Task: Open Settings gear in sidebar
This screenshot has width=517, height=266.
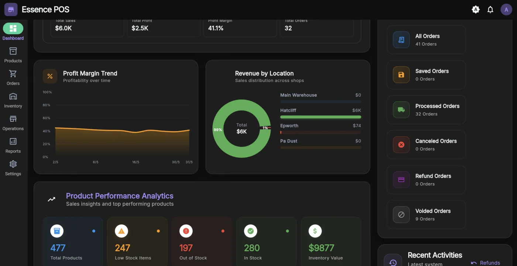Action: coord(13,168)
